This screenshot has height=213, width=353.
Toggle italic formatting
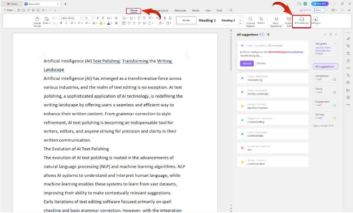point(66,23)
